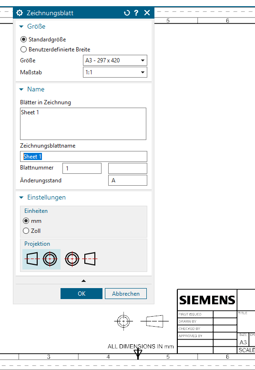
Task: Reset the Zeichnungsblatt dialog with the reset icon
Action: click(127, 13)
